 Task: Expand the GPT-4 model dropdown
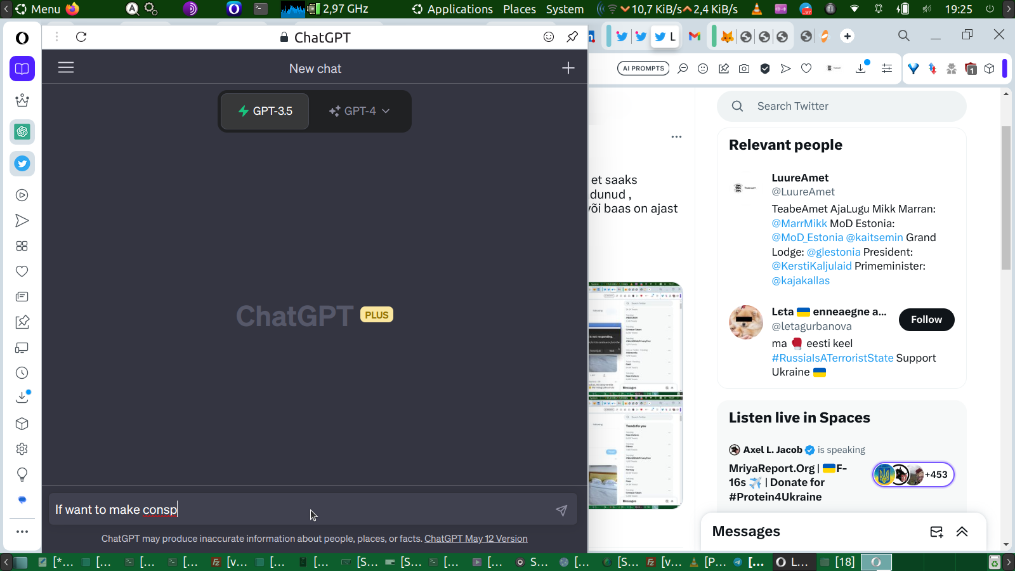(360, 111)
